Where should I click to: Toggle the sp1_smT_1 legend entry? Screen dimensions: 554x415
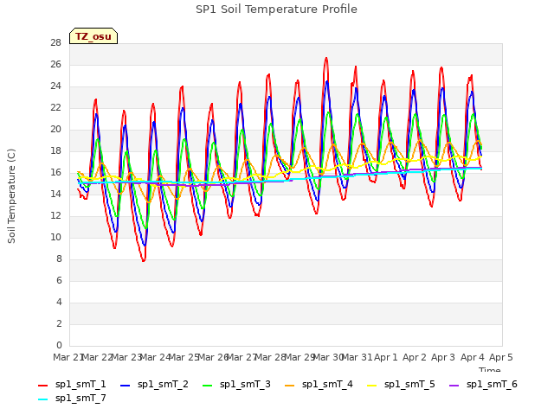click(72, 384)
